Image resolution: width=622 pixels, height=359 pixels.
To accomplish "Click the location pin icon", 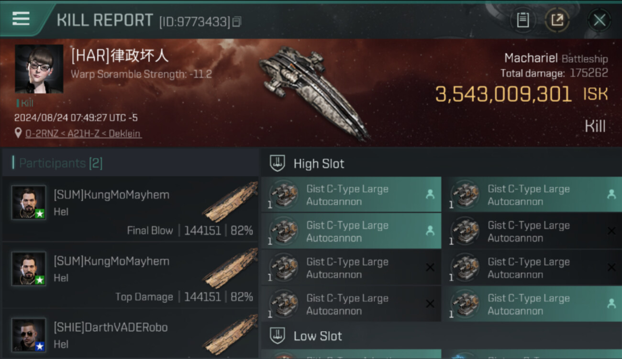I will tap(18, 134).
